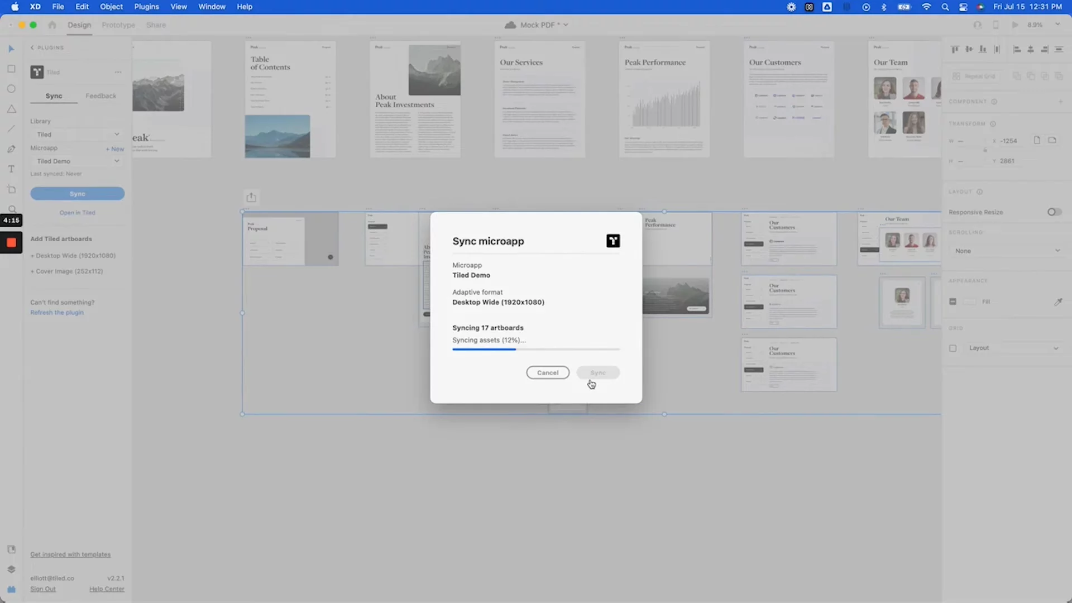The height and width of the screenshot is (603, 1072).
Task: Select the Ellipse tool
Action: click(11, 89)
